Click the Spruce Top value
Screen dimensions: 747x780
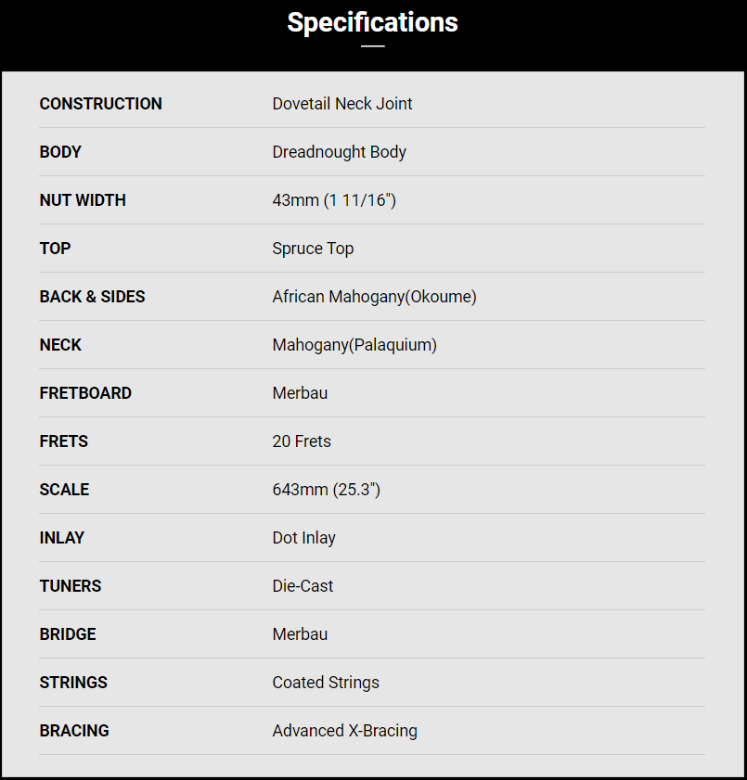pos(313,249)
